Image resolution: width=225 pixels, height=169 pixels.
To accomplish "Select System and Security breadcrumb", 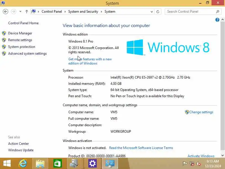I will 83,12.
